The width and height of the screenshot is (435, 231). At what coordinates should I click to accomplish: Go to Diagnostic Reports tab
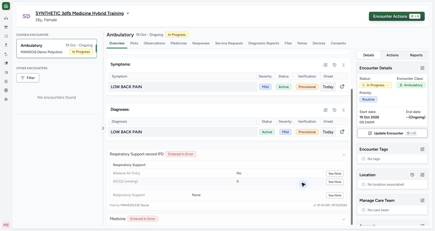point(264,43)
